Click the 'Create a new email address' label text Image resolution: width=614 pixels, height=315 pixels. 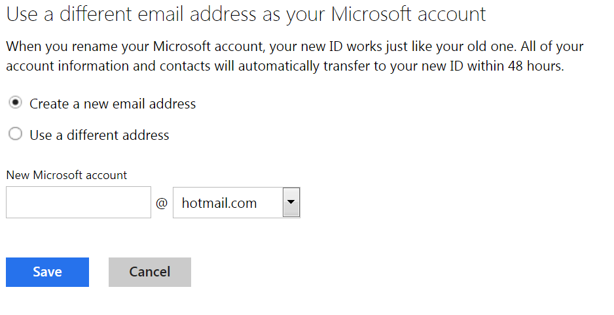coord(113,104)
